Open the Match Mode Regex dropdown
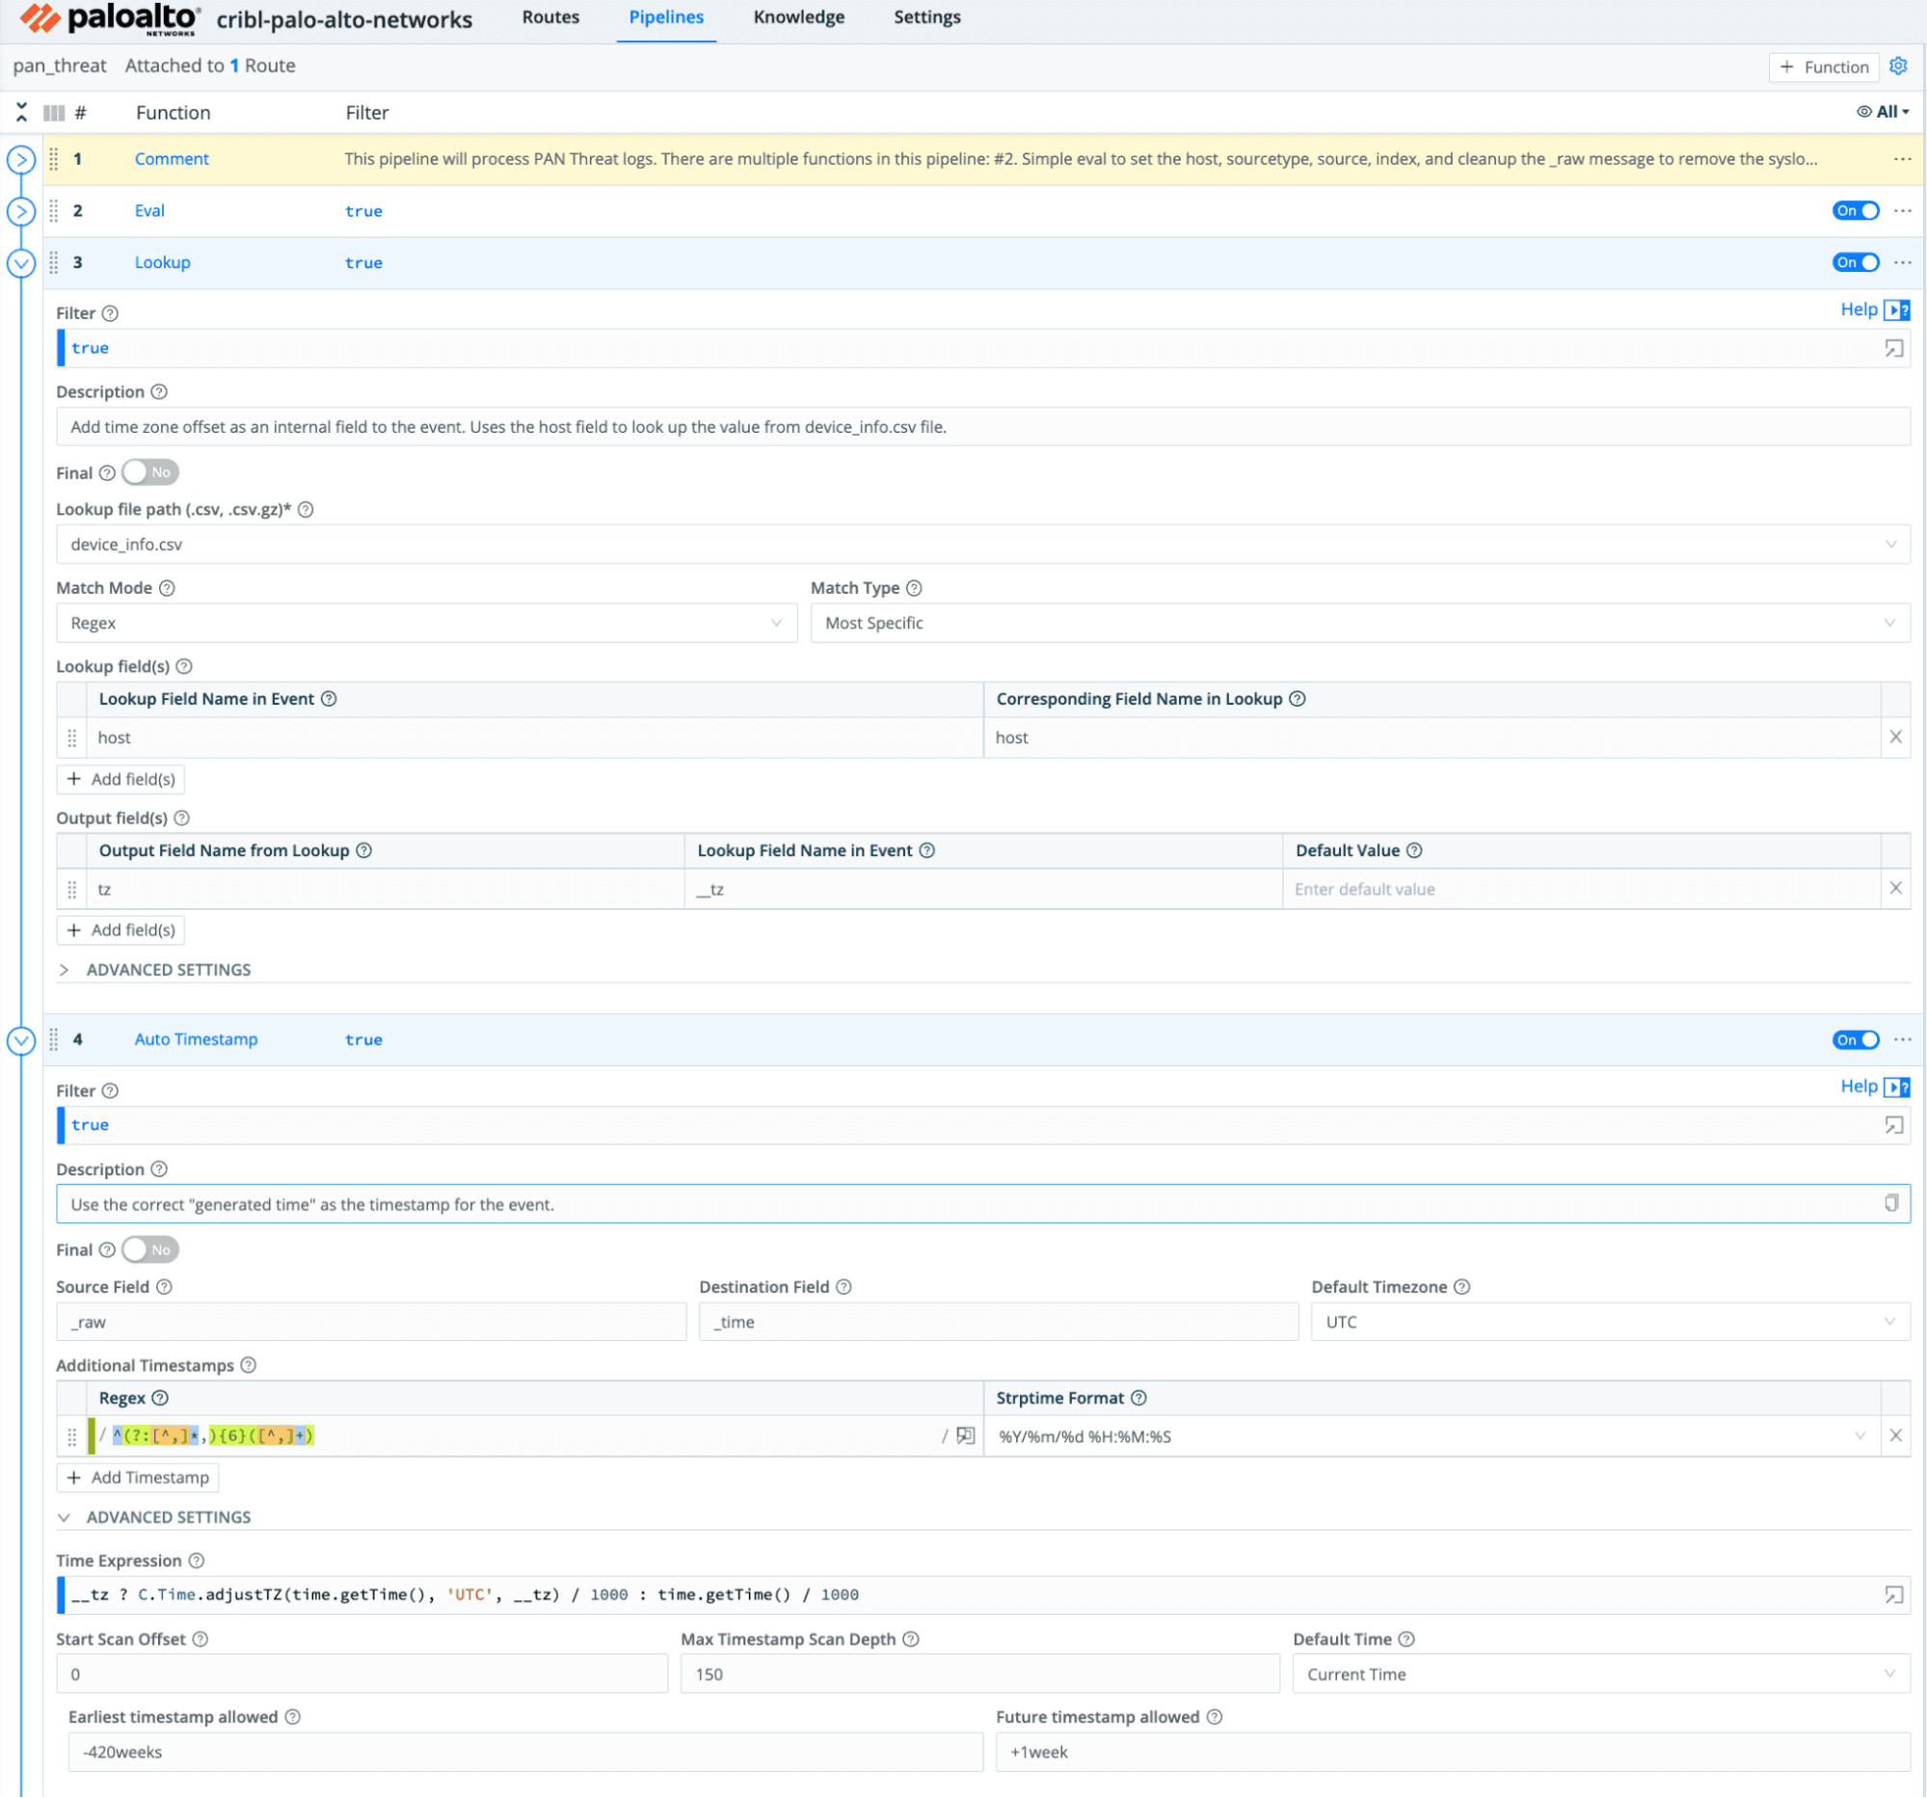 [x=426, y=623]
